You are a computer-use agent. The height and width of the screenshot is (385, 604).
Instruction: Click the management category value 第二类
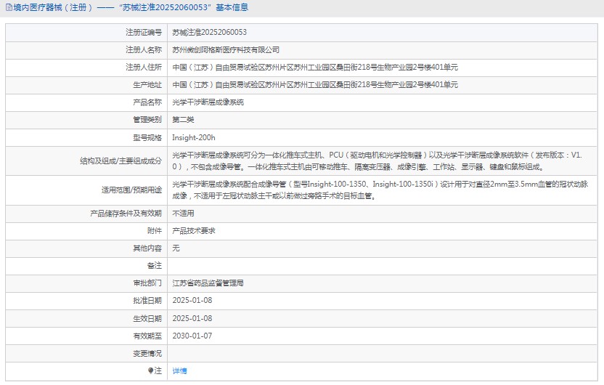[x=183, y=120]
